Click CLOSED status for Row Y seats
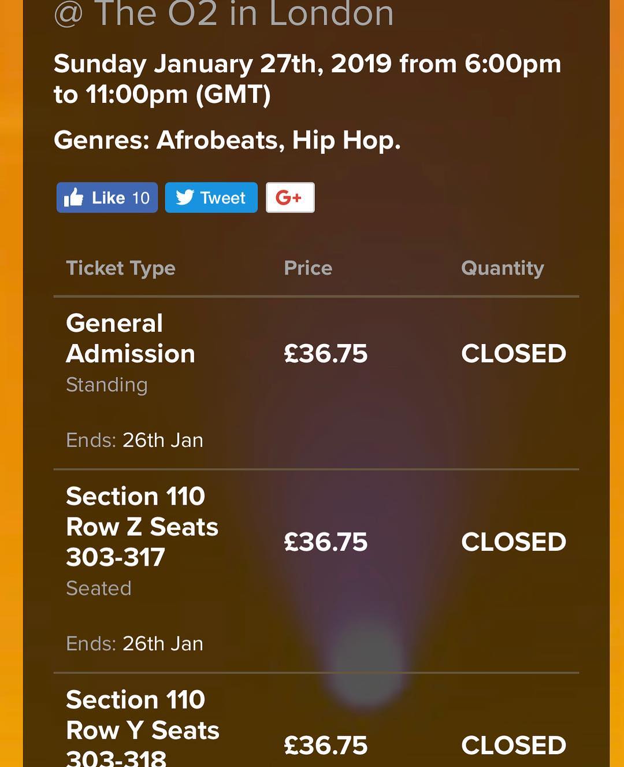This screenshot has width=624, height=767. [x=513, y=746]
